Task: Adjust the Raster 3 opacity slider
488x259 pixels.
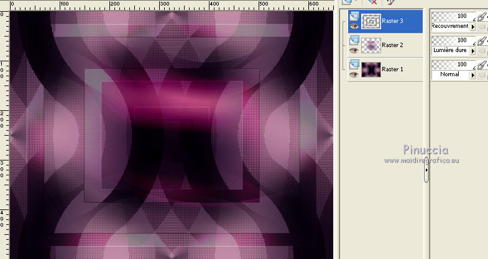Action: tap(453, 16)
